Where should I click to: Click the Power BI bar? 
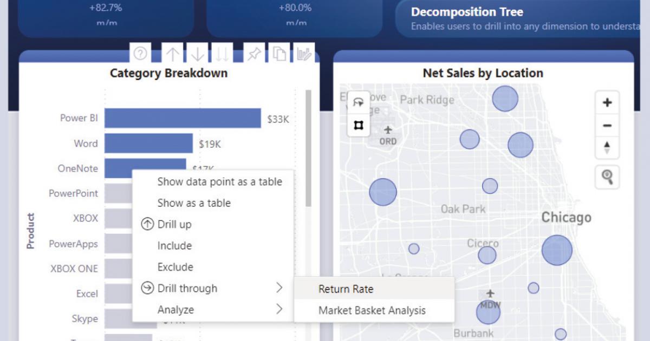point(183,118)
